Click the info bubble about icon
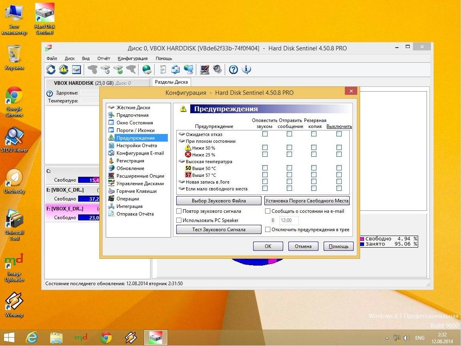 pyautogui.click(x=246, y=70)
